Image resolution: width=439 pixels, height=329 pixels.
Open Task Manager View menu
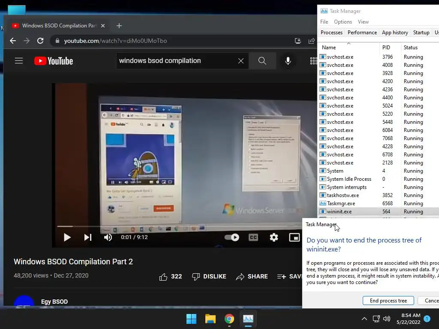click(x=363, y=22)
